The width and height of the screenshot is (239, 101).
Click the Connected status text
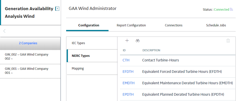(x=221, y=10)
